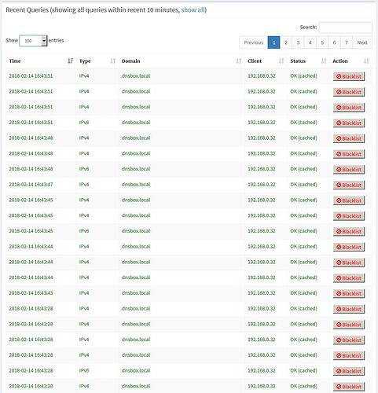Click OK (cached) status in 16:43:43 row
The width and height of the screenshot is (378, 393).
coord(303,293)
